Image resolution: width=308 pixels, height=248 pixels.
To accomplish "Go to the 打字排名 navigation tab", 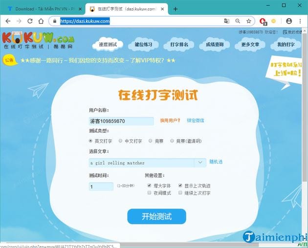I will click(x=179, y=44).
